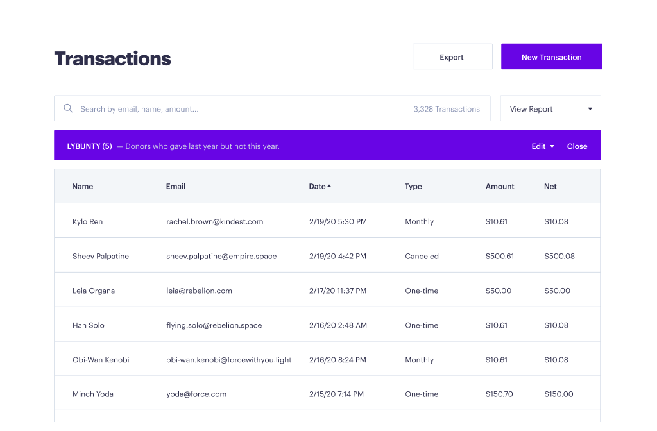Screen dimensions: 657x431
Task: Click the Export button
Action: point(452,57)
